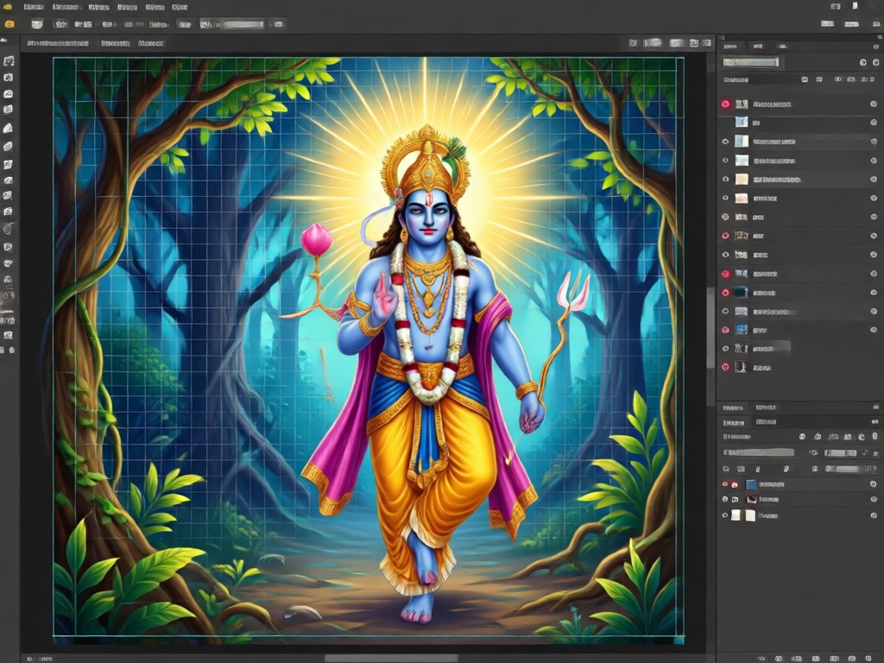The height and width of the screenshot is (663, 884).
Task: Select the topmost layer thumbnail in the layers list
Action: coord(742,104)
